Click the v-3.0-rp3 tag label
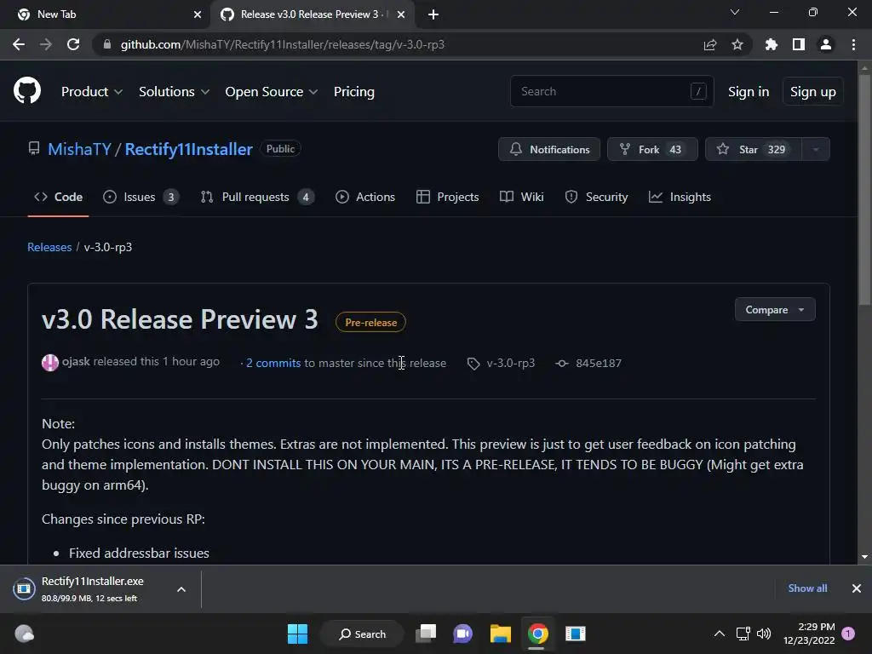Image resolution: width=872 pixels, height=654 pixels. (x=511, y=363)
